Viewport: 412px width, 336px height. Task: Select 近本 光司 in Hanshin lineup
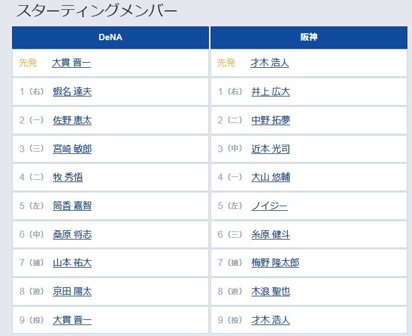[x=270, y=149]
